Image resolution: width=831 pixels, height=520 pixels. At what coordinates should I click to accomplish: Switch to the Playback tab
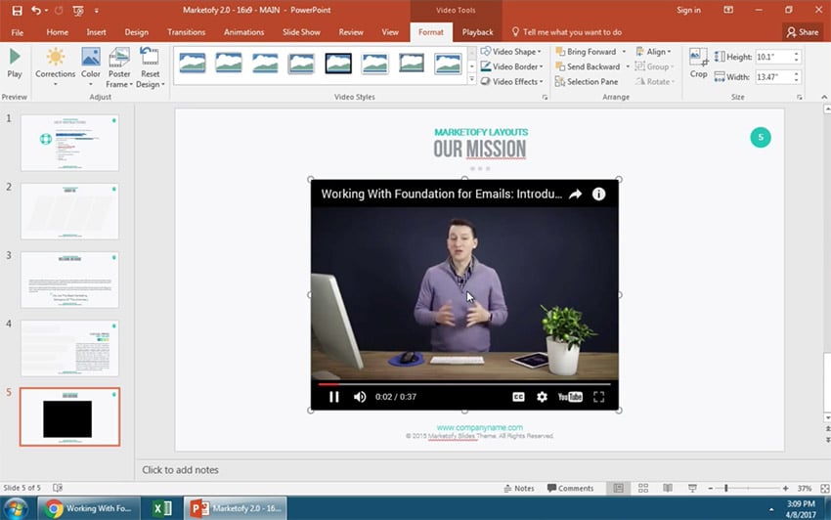(477, 32)
